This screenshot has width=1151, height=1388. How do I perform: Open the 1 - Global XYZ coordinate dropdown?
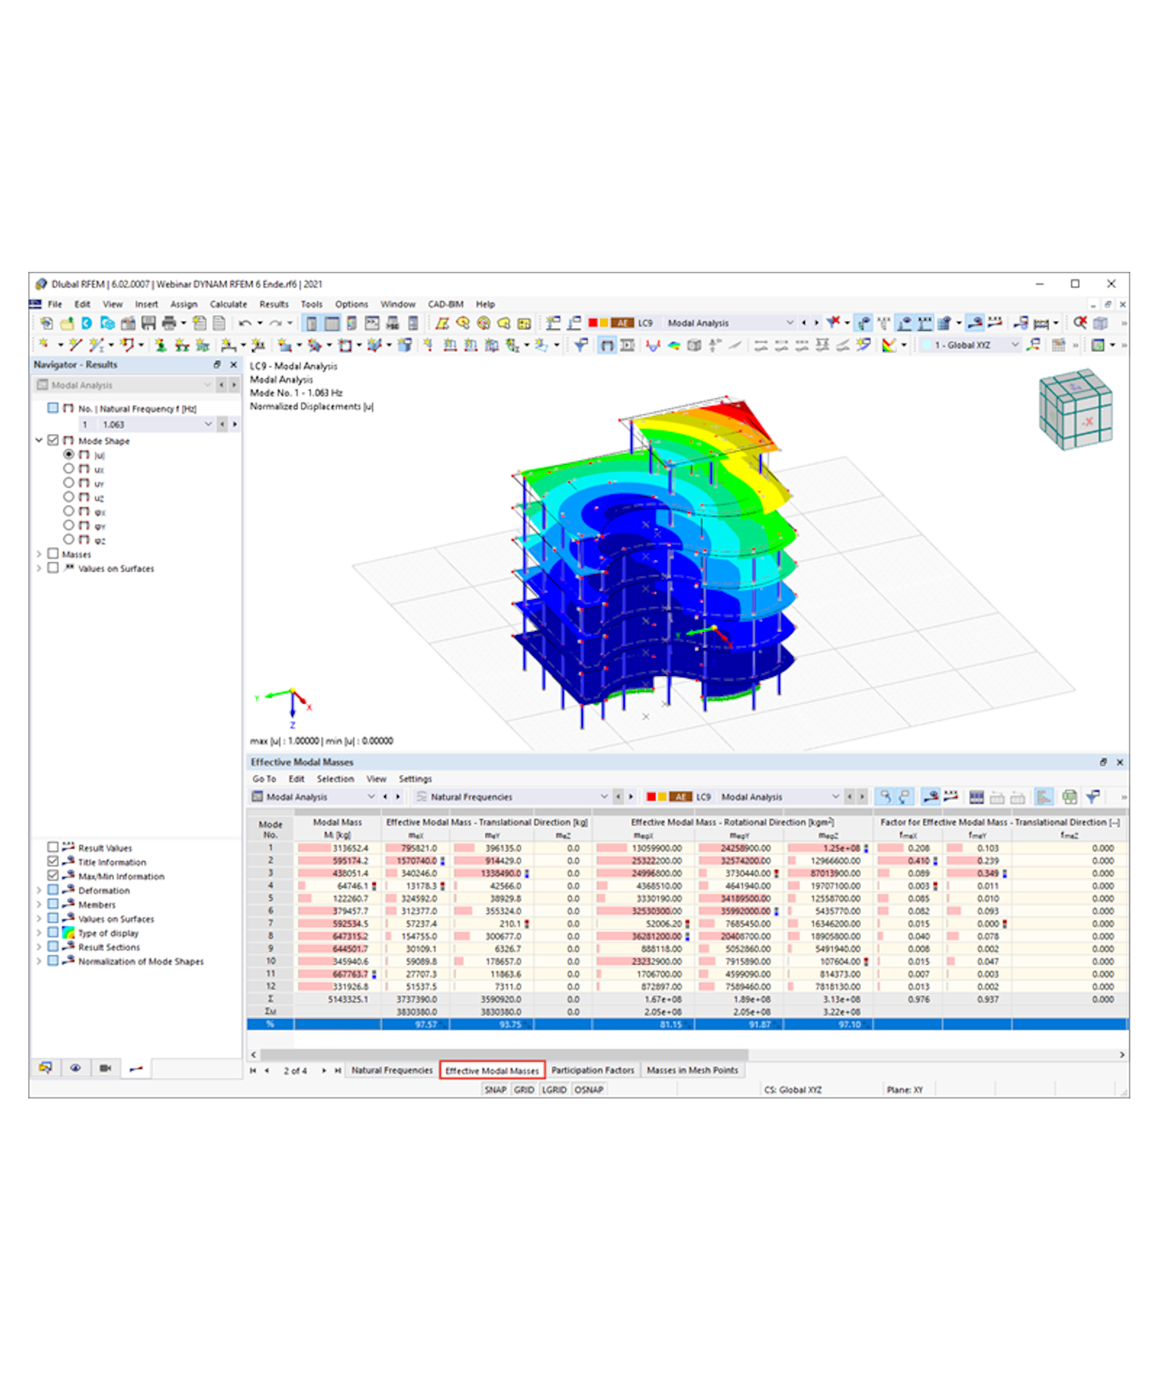(x=1015, y=344)
